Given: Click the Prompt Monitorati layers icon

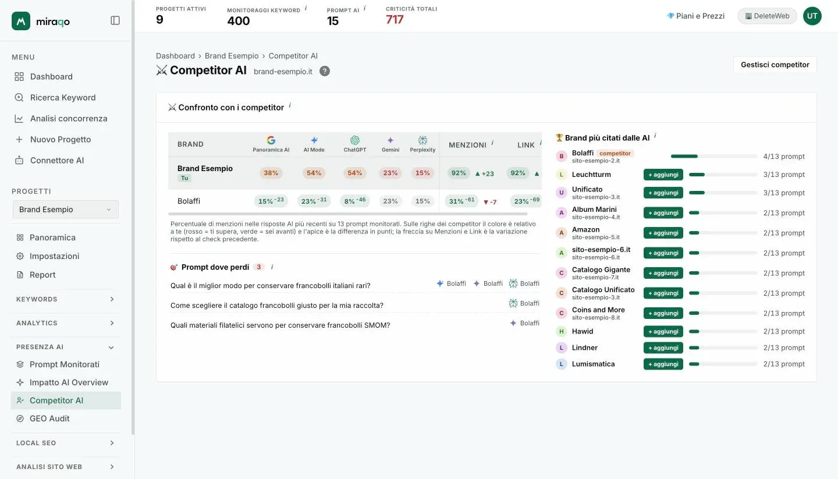Looking at the screenshot, I should 20,364.
